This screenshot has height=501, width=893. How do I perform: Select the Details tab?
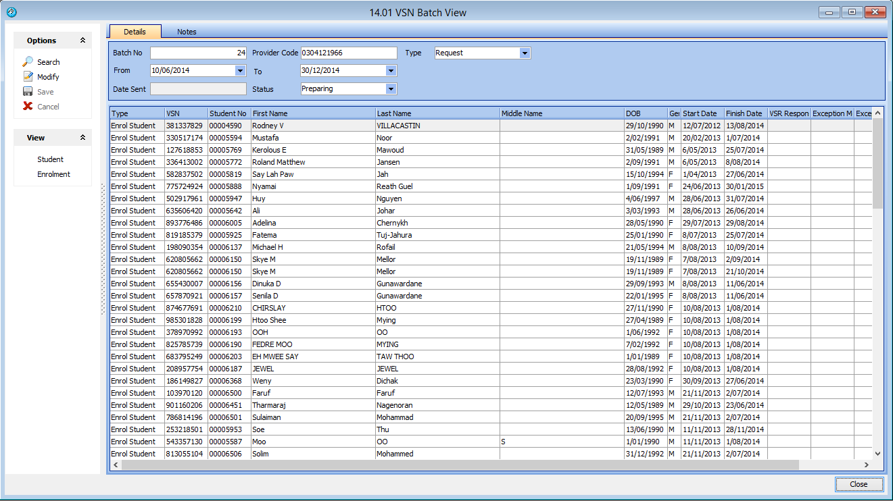[x=135, y=32]
